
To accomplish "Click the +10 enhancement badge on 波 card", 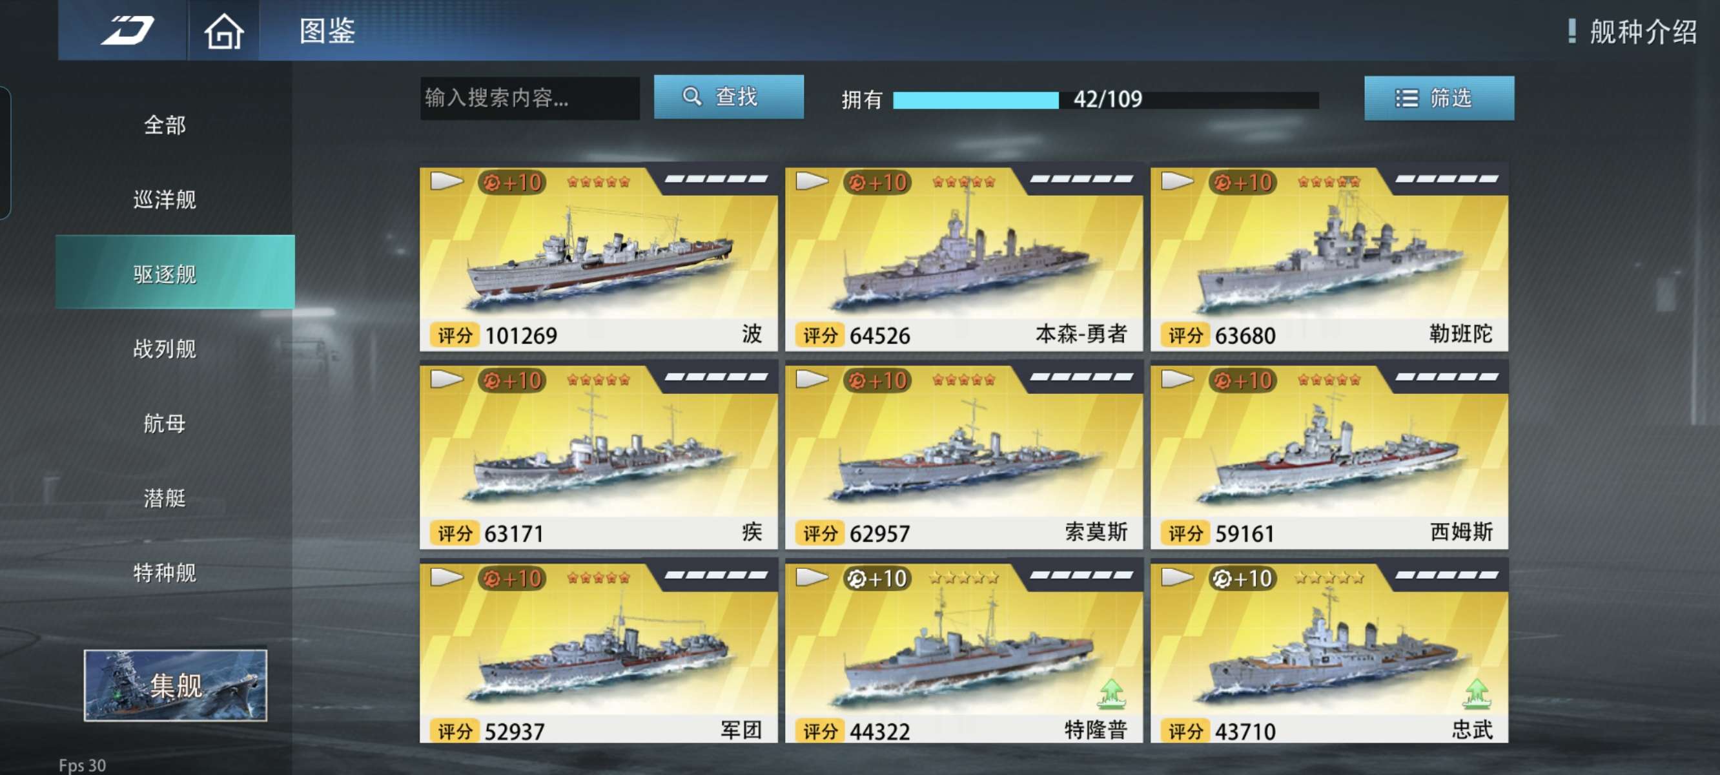I will click(x=512, y=182).
